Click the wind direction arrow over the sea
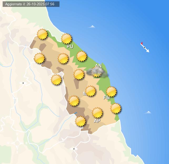This screenshot has width=169, height=164. coord(145,47)
